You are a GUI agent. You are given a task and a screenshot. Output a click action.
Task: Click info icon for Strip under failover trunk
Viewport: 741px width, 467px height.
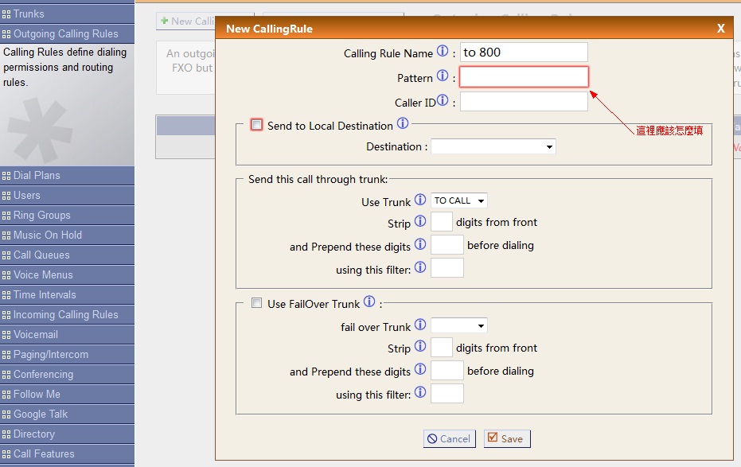(420, 346)
